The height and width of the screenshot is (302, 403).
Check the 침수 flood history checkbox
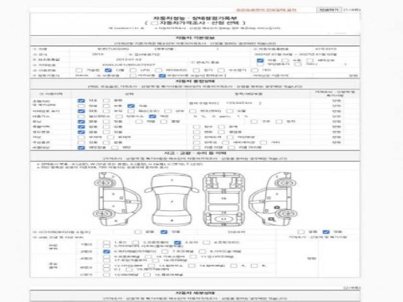[196, 127]
